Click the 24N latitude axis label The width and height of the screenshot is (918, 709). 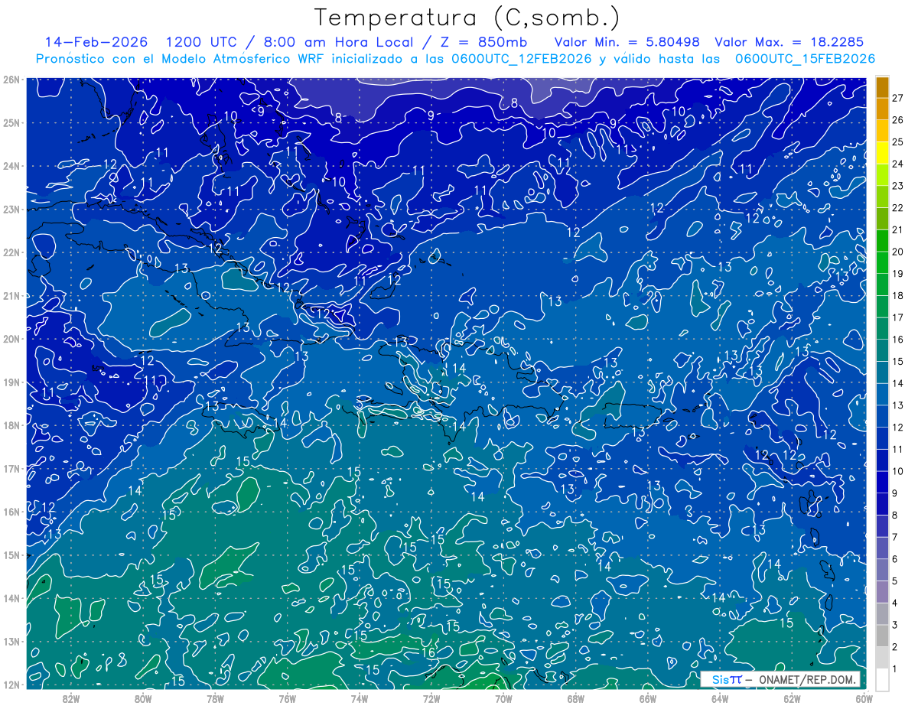pos(11,166)
